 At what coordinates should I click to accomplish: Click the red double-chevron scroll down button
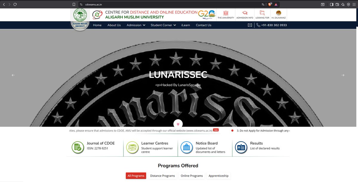(x=178, y=124)
